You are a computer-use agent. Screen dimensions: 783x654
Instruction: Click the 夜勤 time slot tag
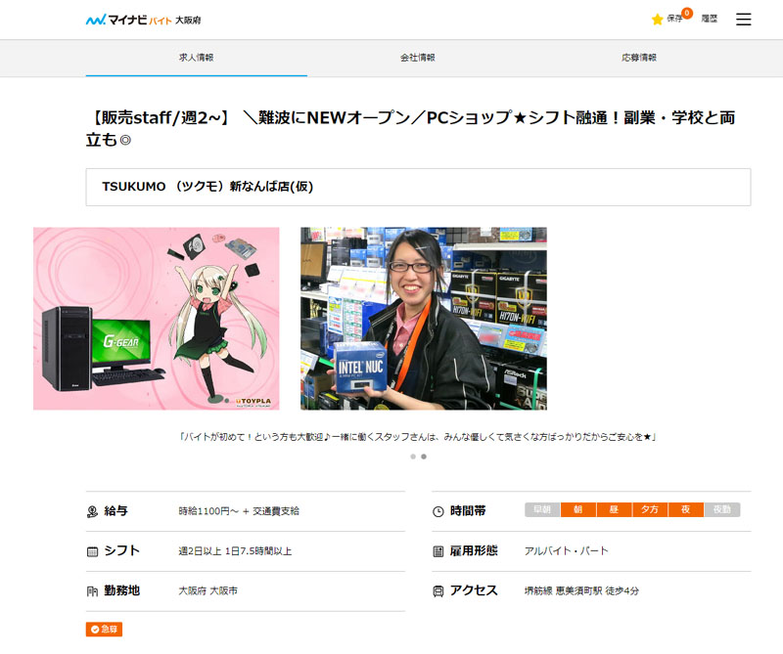722,510
